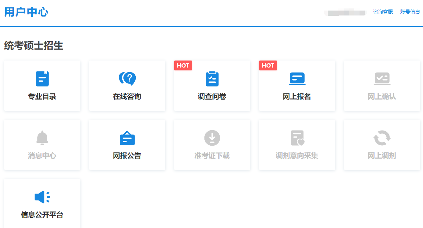Open the 网报公告 notice board icon
The image size is (423, 228).
click(x=127, y=138)
